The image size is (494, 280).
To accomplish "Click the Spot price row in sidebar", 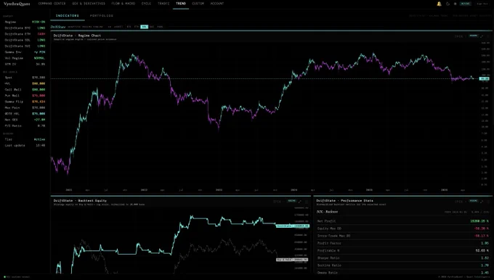I will (25, 78).
